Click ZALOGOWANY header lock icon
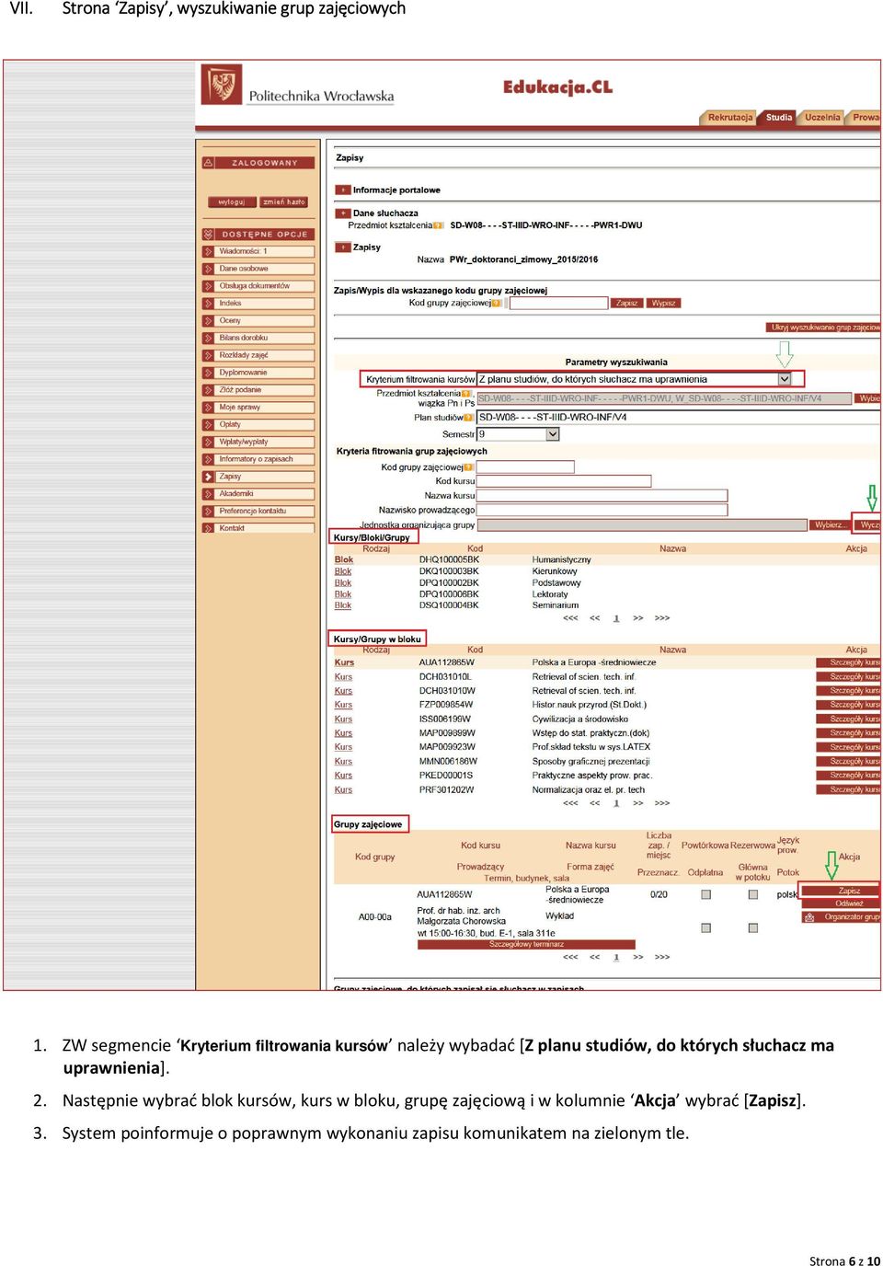This screenshot has height=1266, width=883. pyautogui.click(x=209, y=163)
